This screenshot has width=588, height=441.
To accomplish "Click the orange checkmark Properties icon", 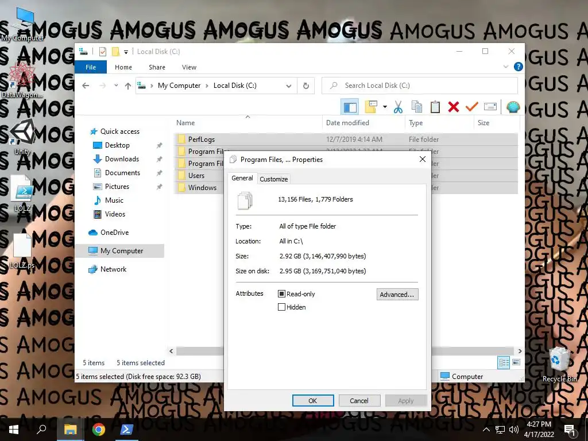I will (472, 107).
